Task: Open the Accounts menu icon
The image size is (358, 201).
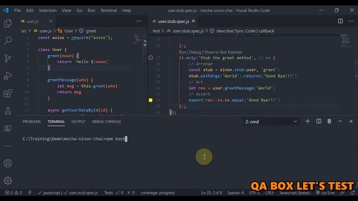Action: pos(8,163)
